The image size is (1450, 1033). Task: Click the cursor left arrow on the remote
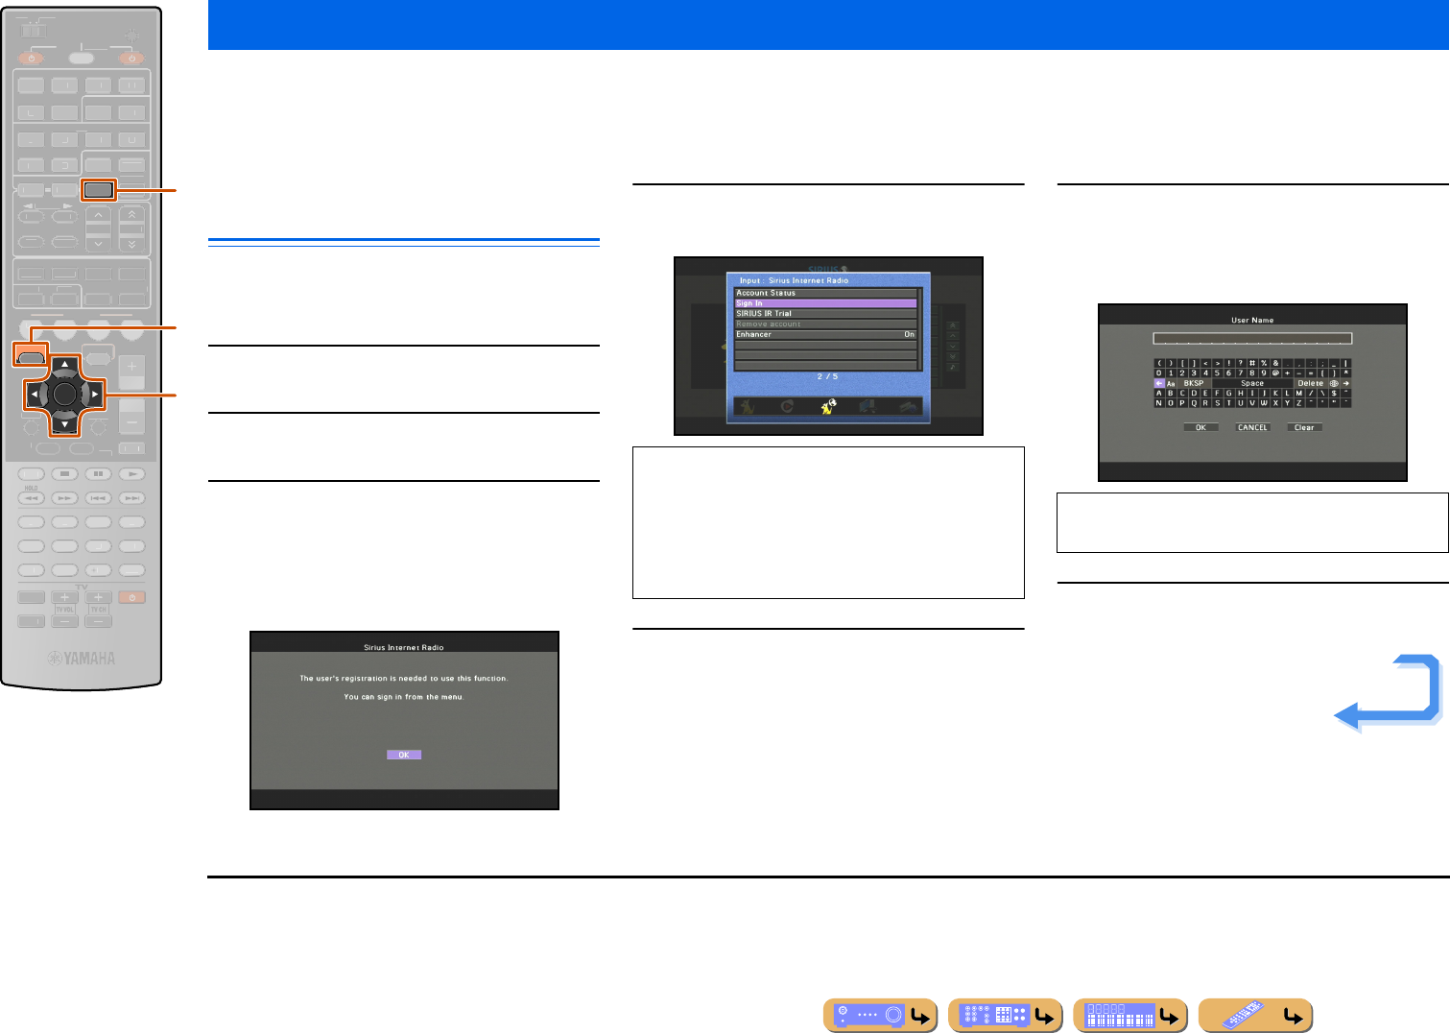(34, 394)
